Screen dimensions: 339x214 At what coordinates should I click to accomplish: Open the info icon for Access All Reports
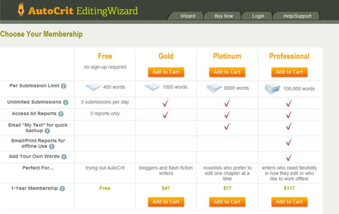pyautogui.click(x=61, y=114)
